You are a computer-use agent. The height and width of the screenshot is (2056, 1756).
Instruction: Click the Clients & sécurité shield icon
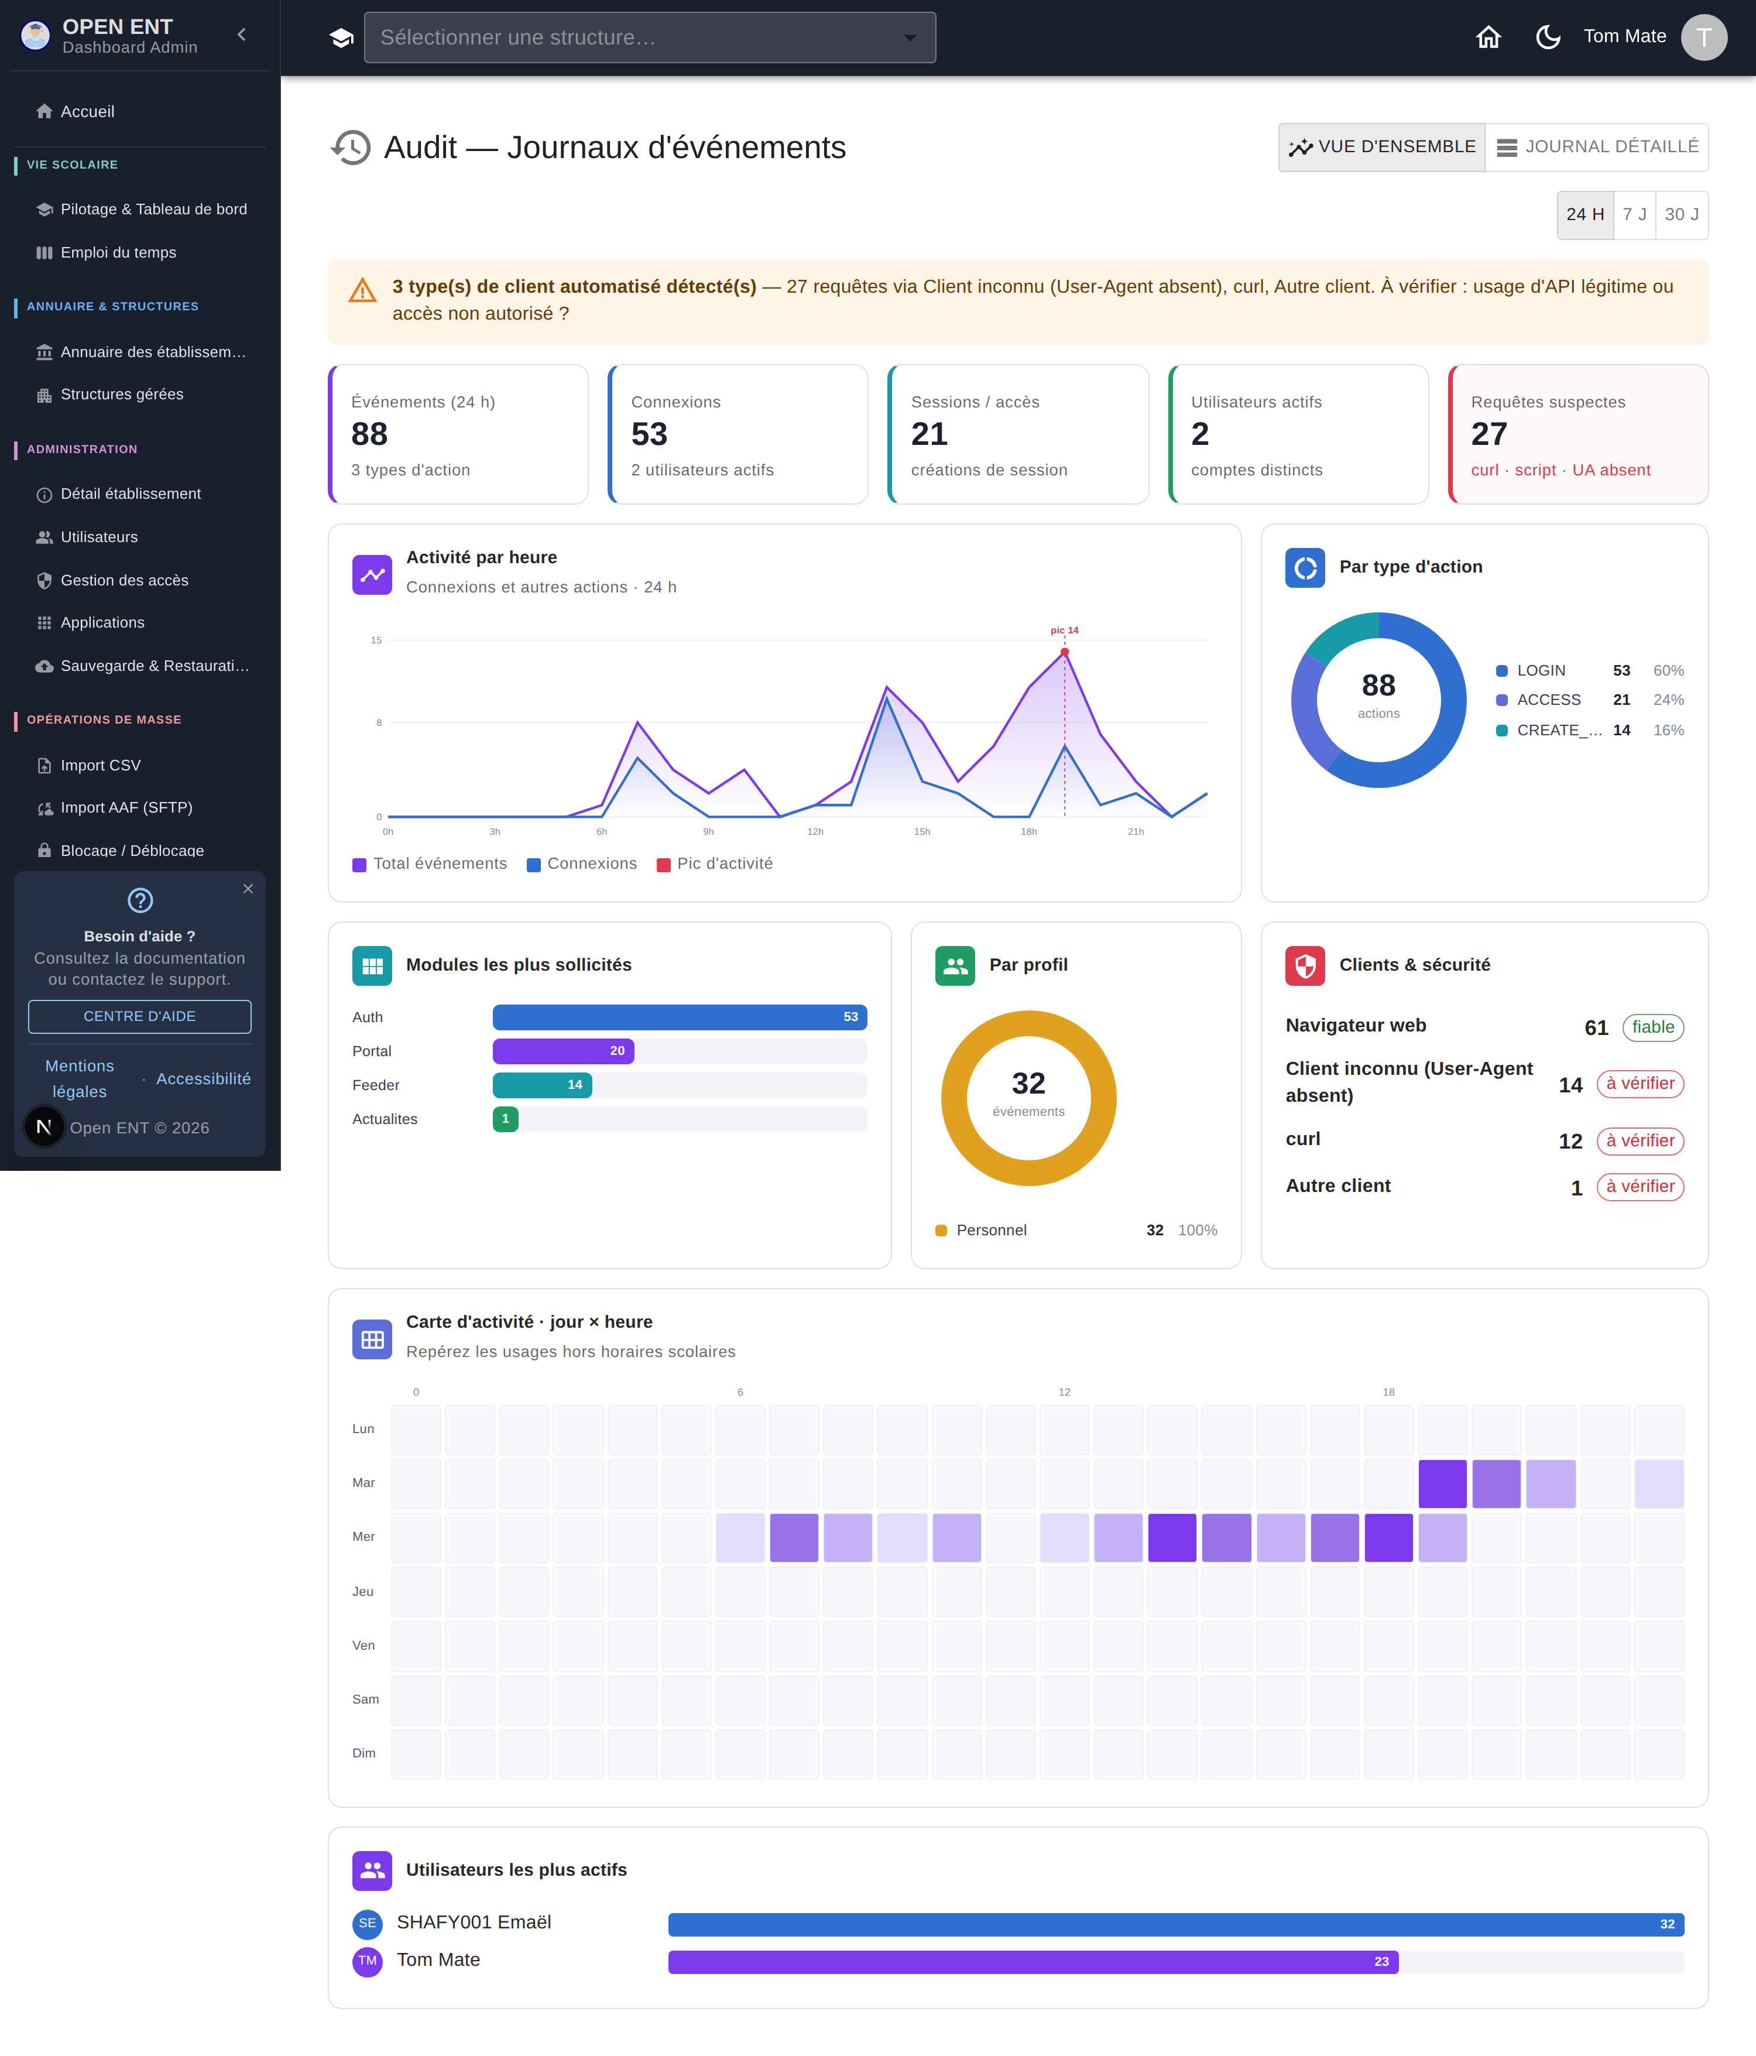click(1305, 965)
